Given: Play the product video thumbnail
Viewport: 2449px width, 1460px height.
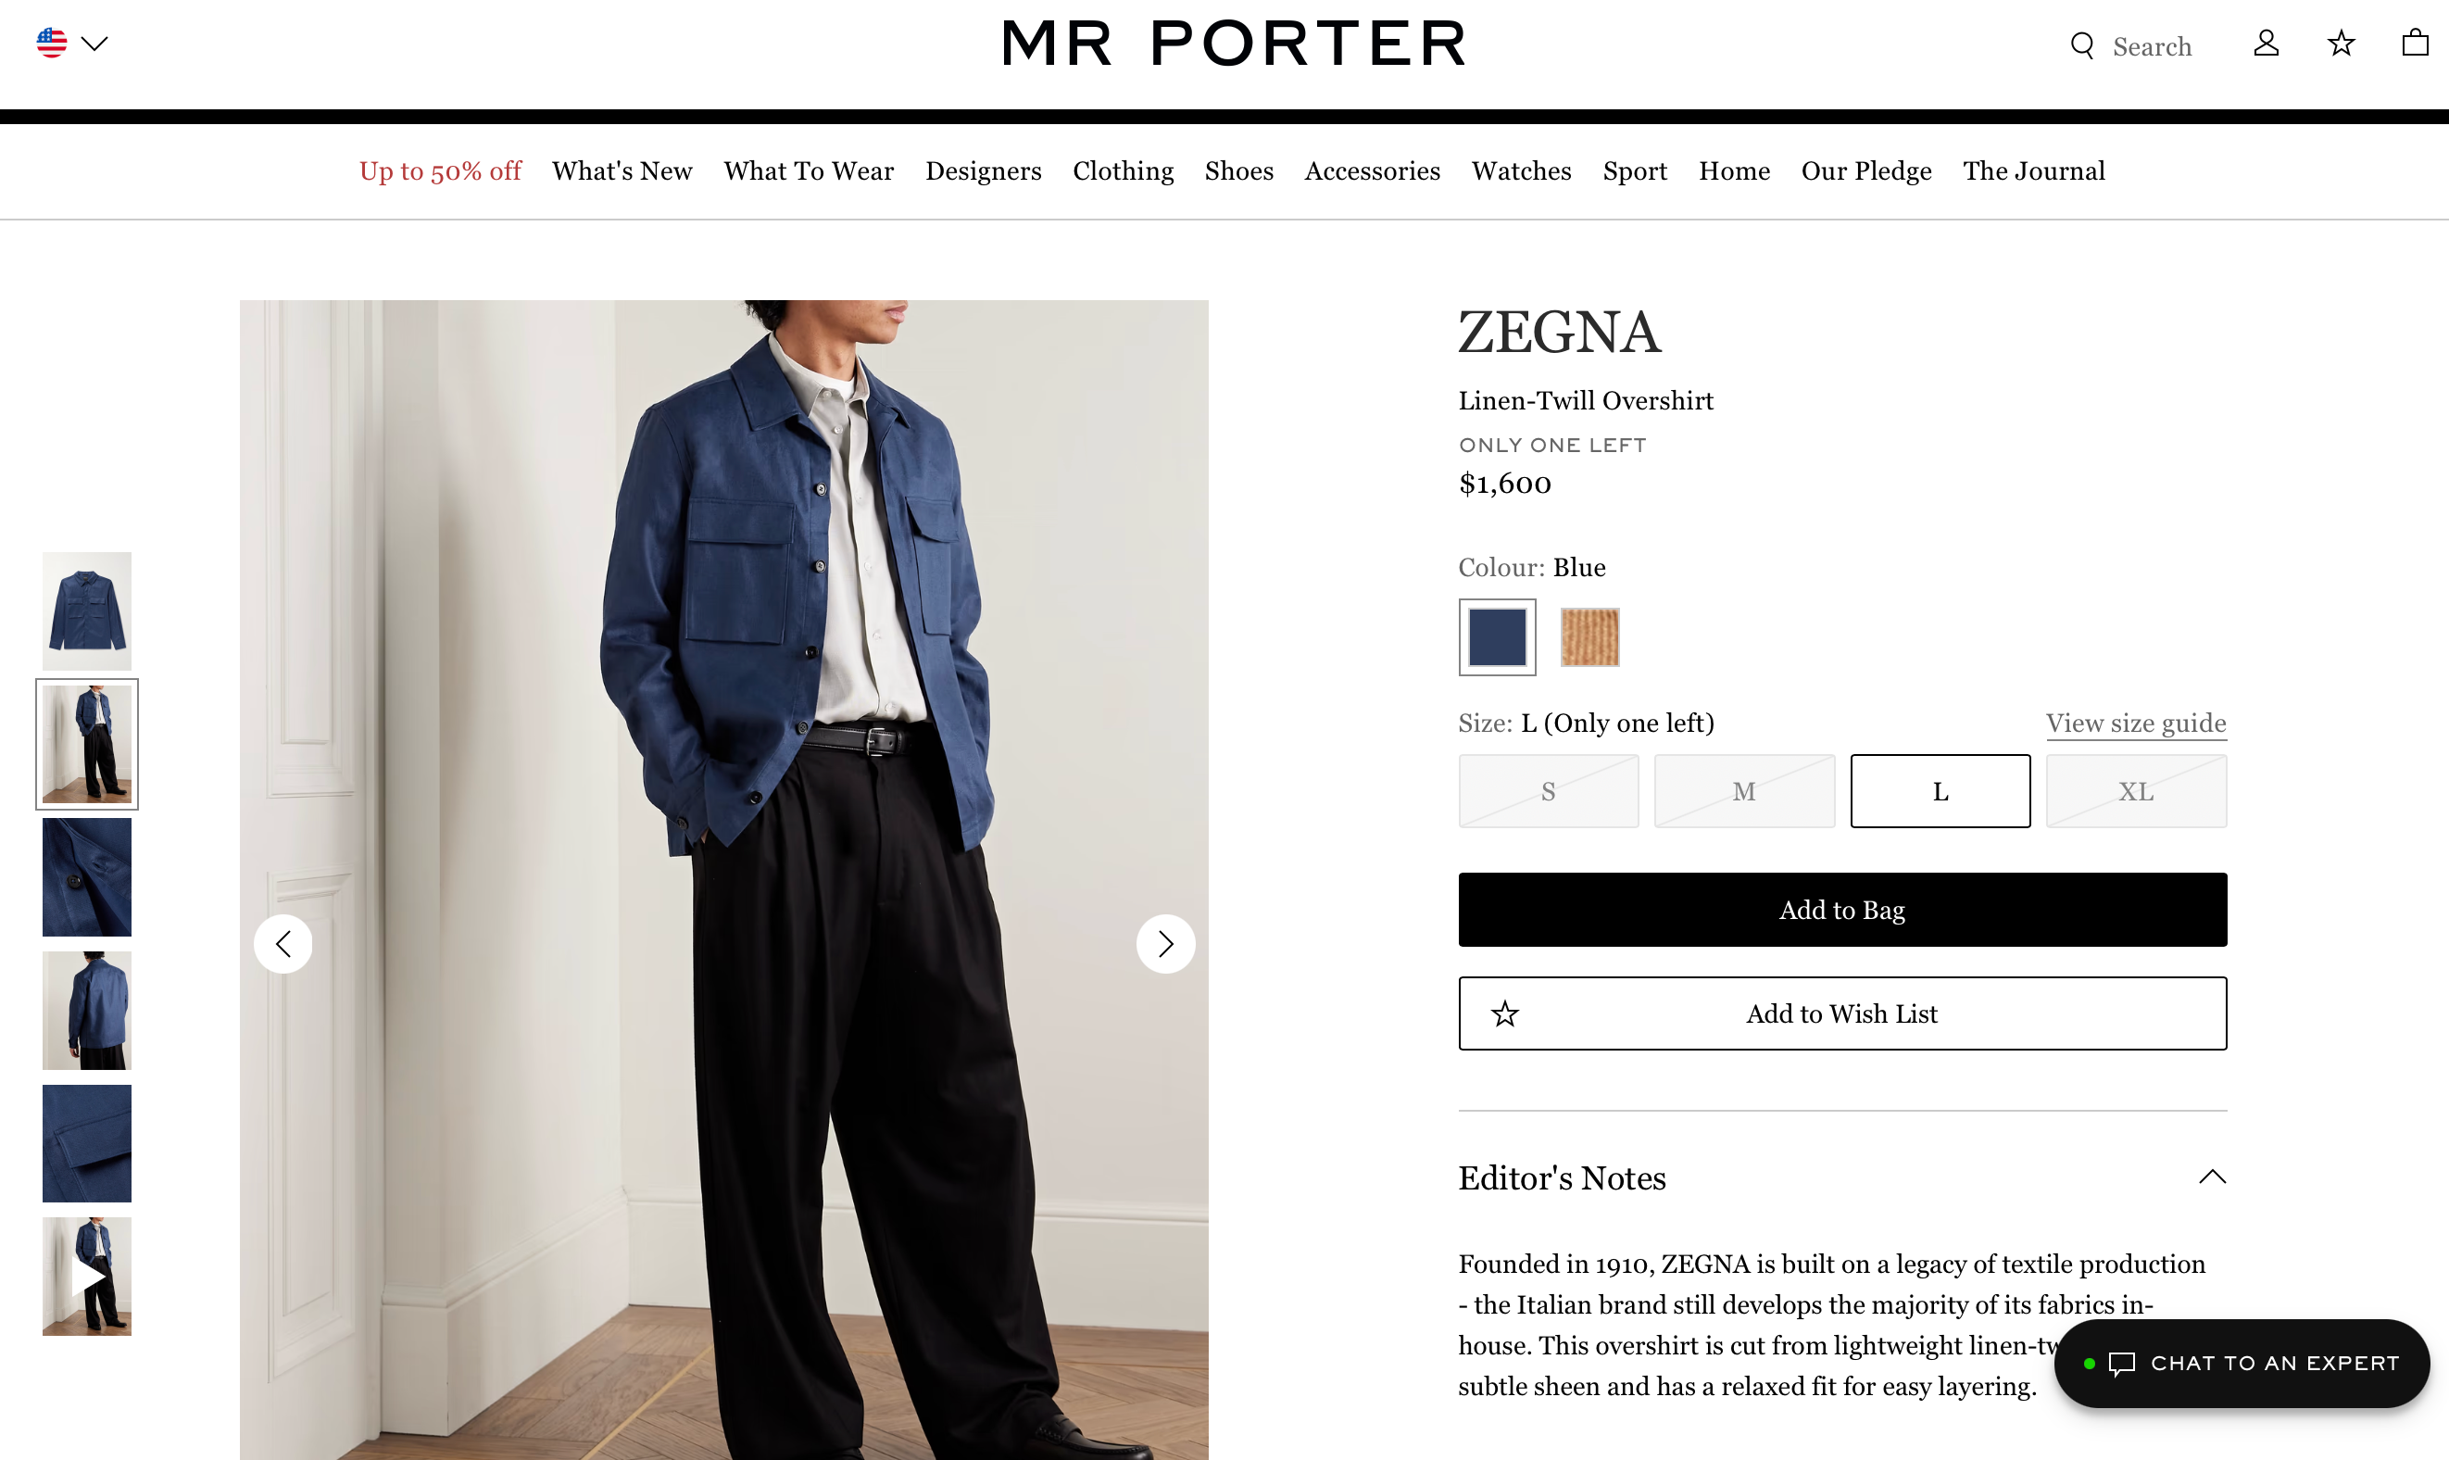Looking at the screenshot, I should pos(86,1275).
